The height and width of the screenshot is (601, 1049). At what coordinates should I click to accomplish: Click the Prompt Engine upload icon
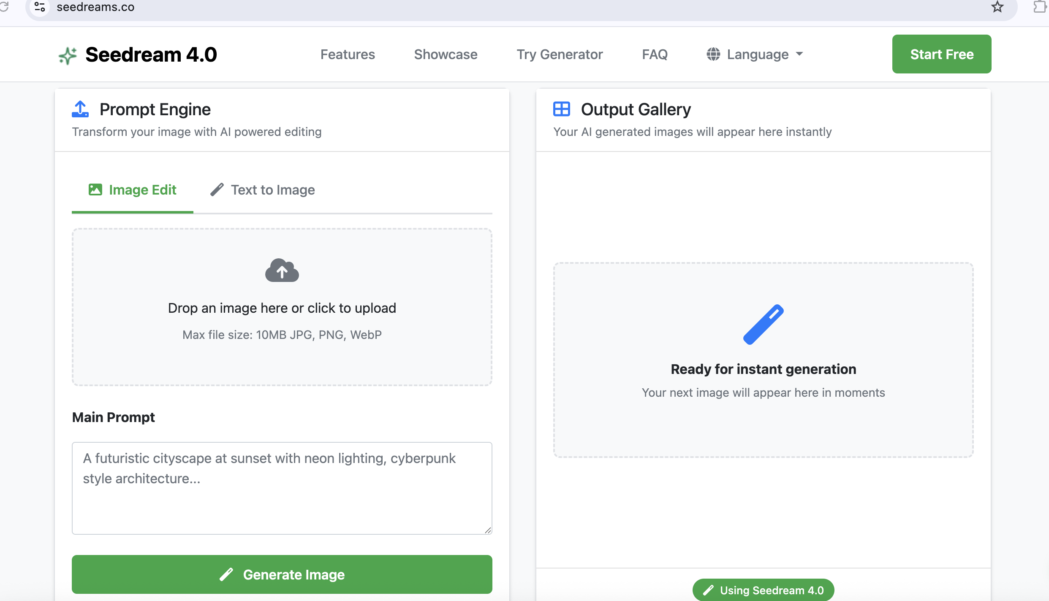click(x=80, y=109)
